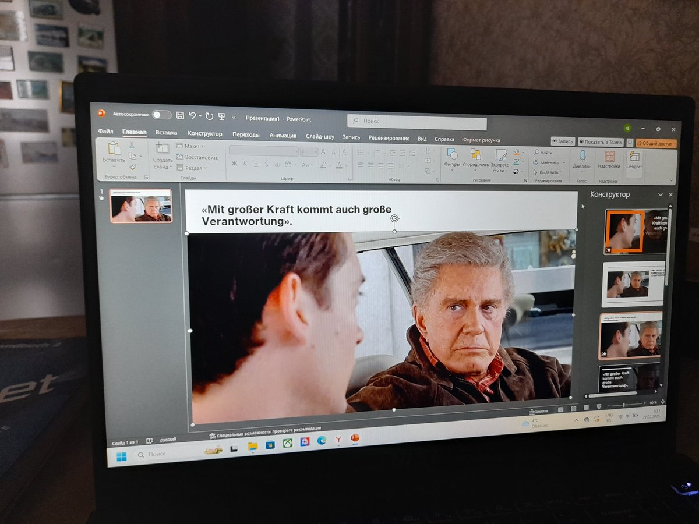Viewport: 699px width, 524px height.
Task: Open the comments speech bubble icon
Action: 630,143
